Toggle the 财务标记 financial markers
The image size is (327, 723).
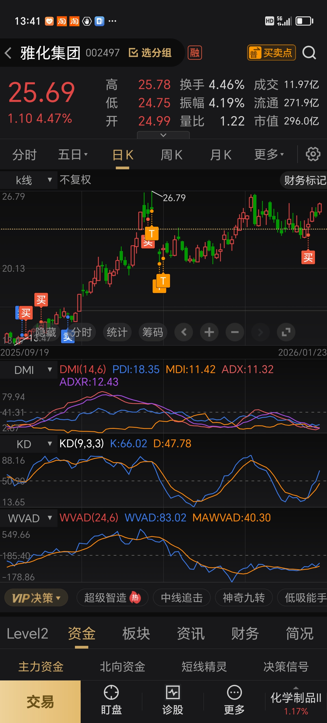pyautogui.click(x=304, y=180)
